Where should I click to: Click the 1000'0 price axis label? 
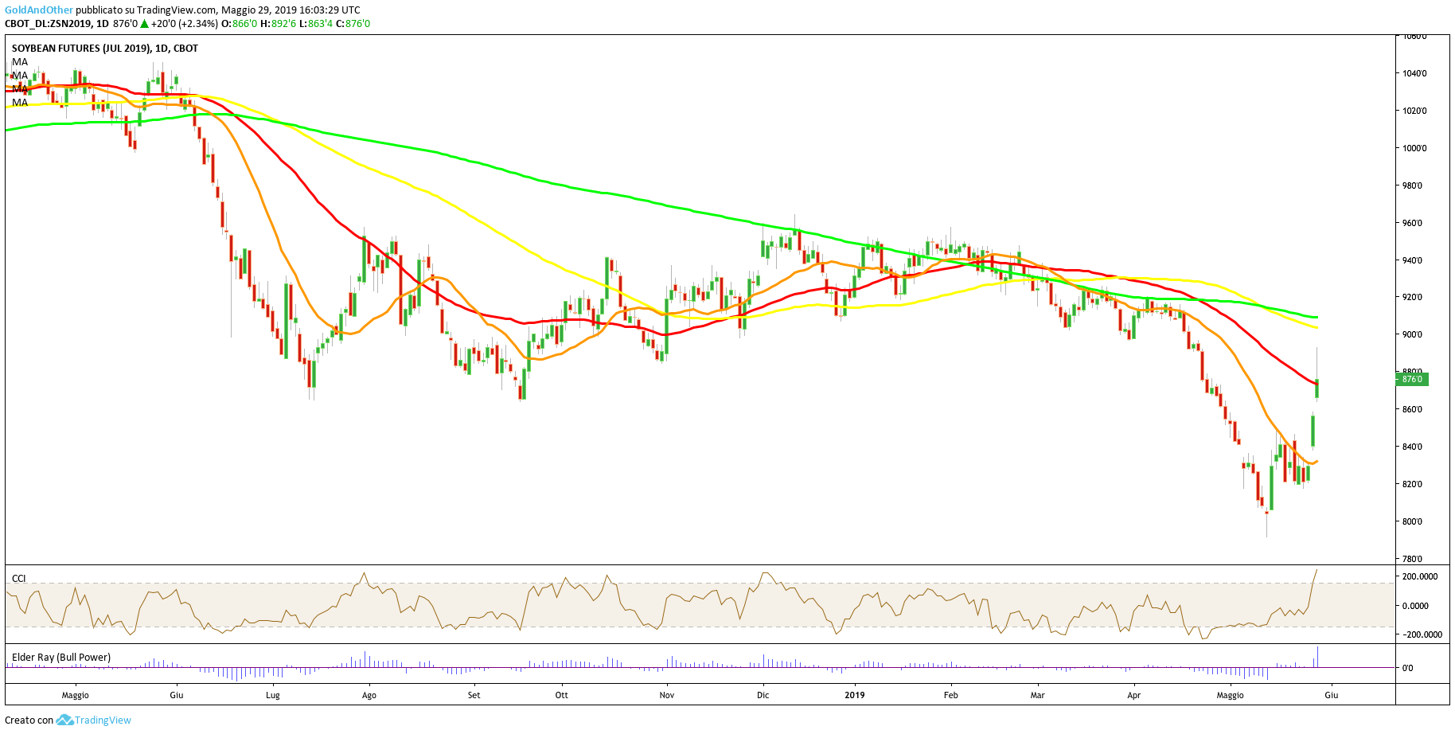[1415, 149]
